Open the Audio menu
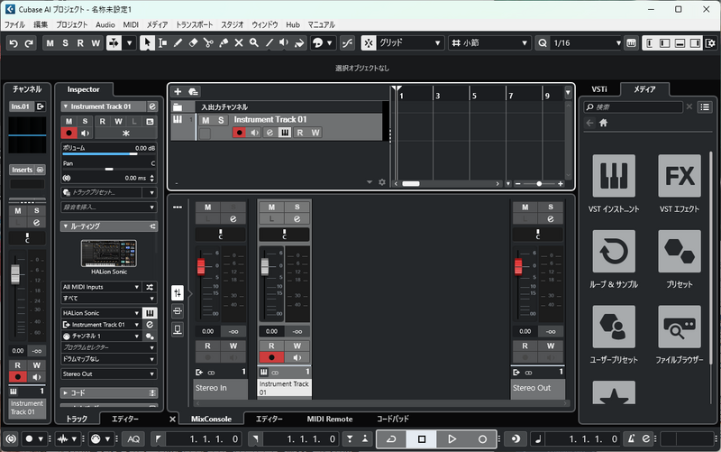This screenshot has width=721, height=452. tap(105, 24)
